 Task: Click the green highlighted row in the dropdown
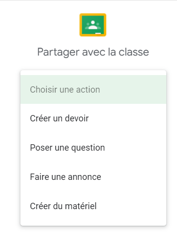tap(93, 90)
